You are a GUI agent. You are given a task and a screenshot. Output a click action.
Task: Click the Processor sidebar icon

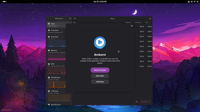(x=49, y=37)
